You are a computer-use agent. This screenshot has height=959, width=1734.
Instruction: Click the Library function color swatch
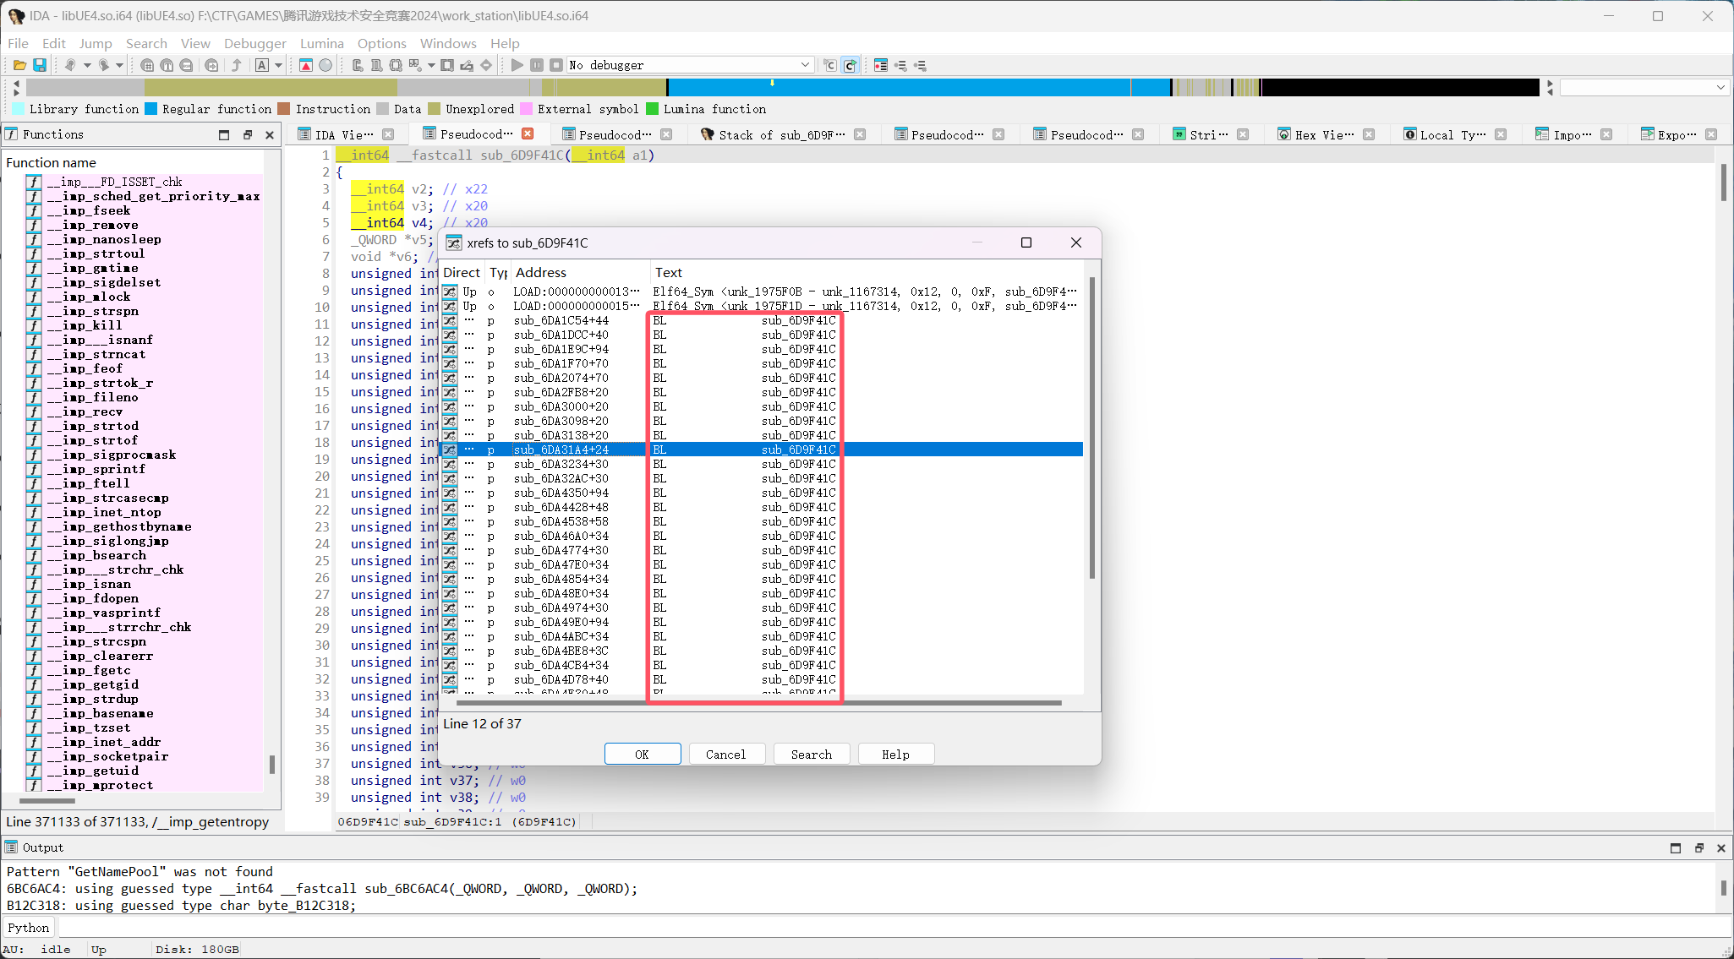[19, 108]
